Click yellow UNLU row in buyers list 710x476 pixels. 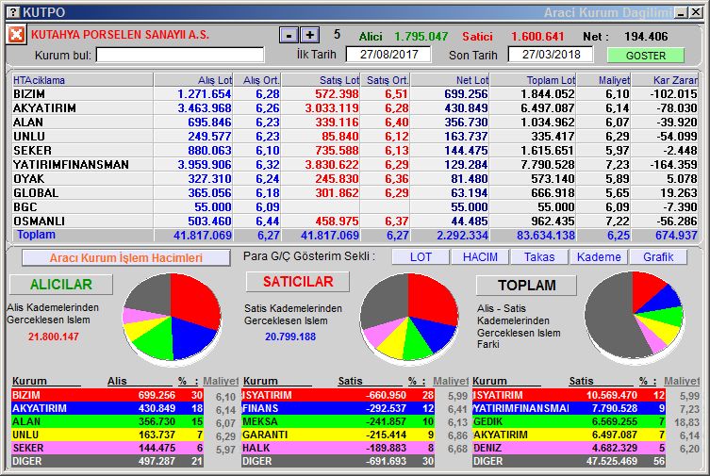107,435
